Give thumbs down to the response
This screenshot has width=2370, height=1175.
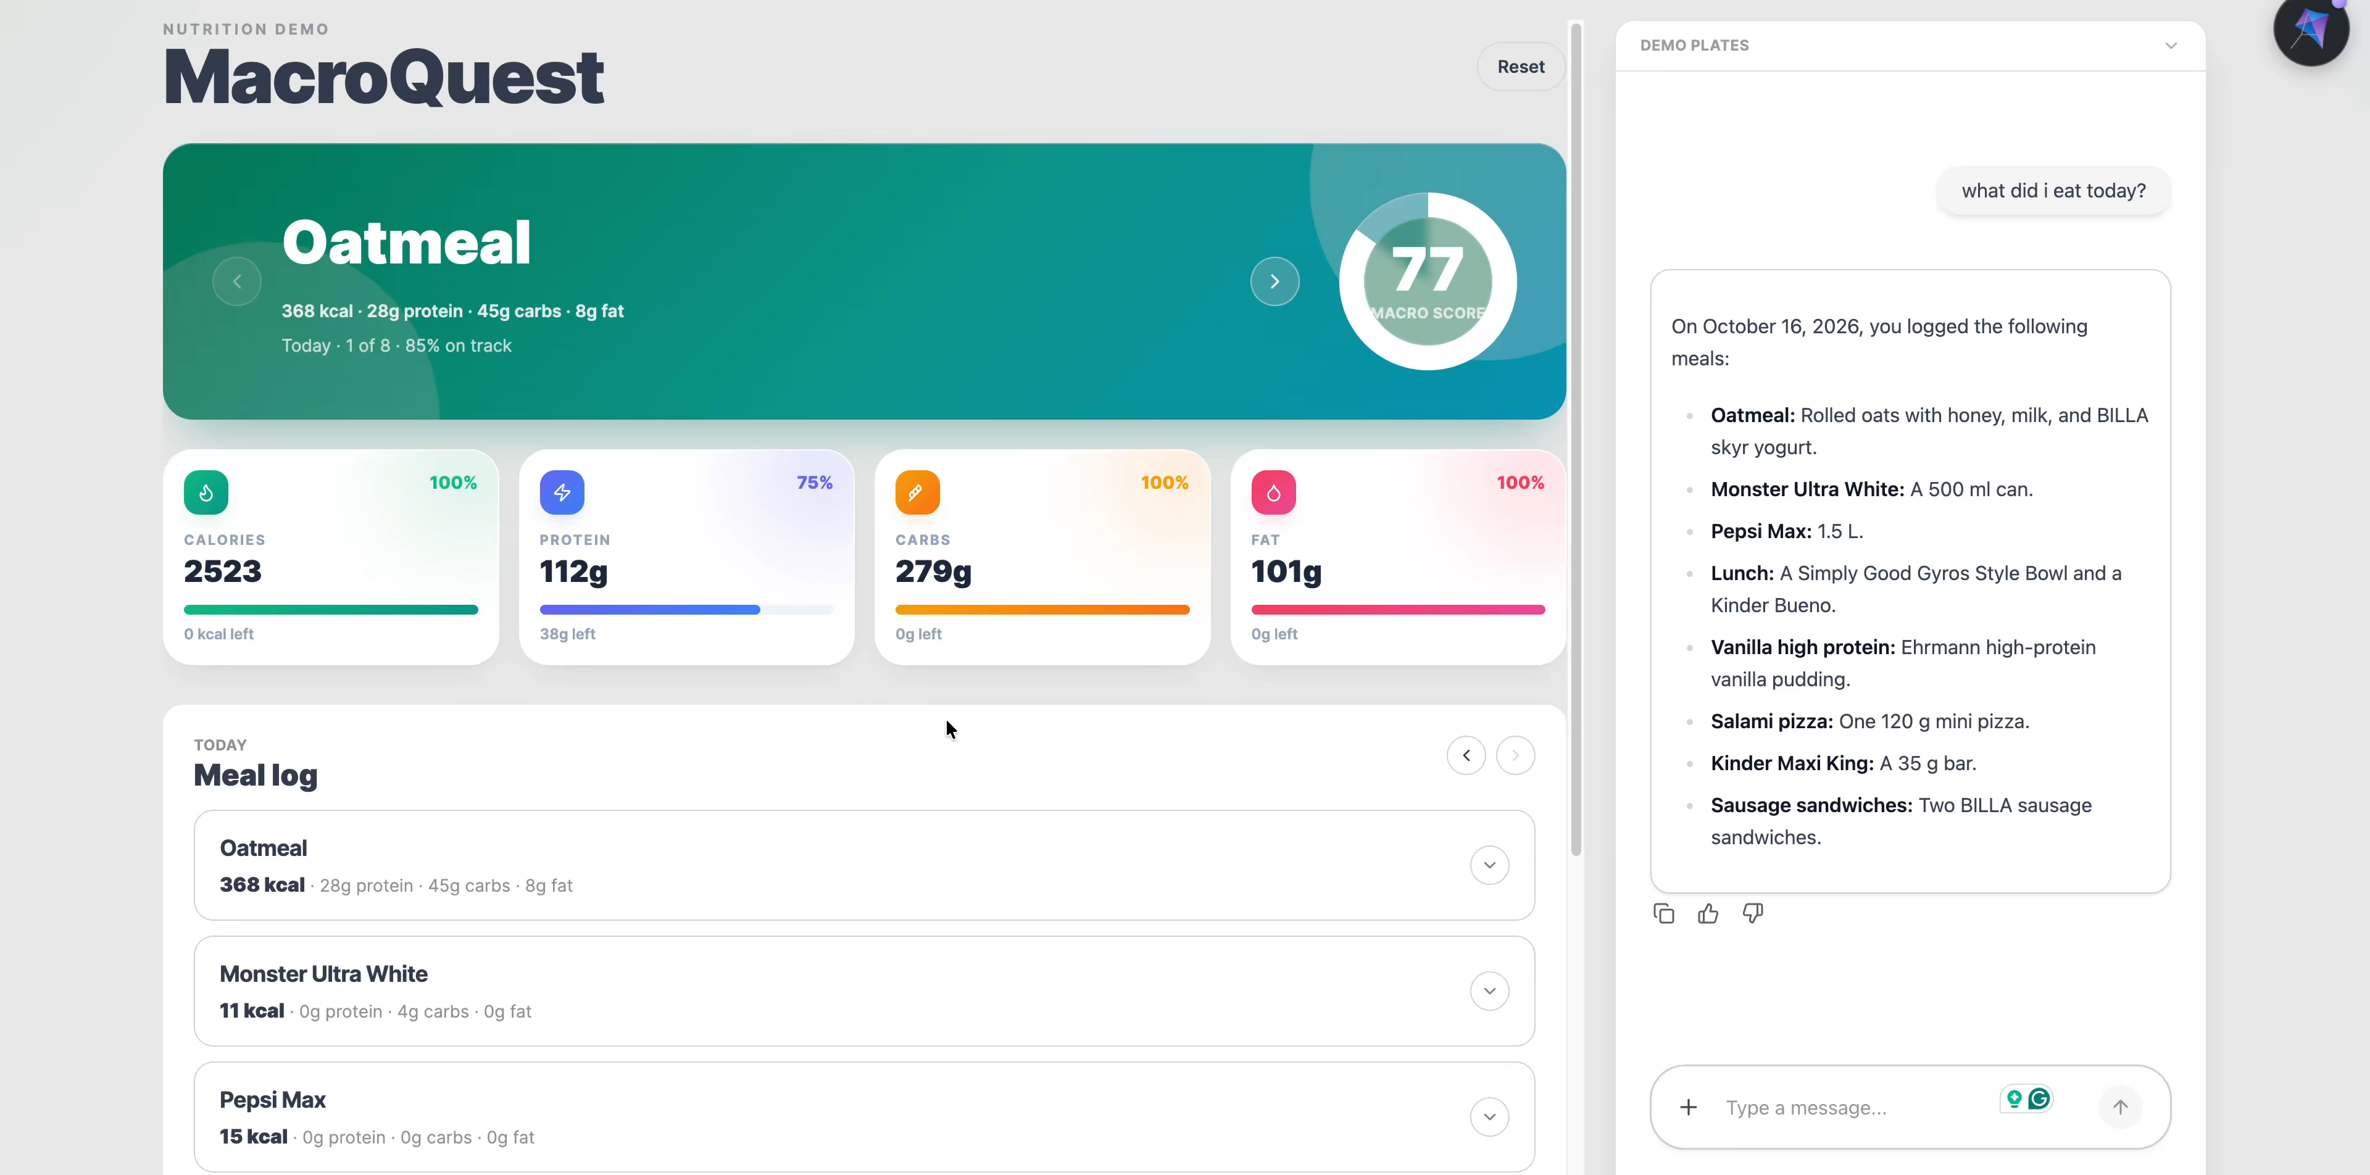(x=1753, y=914)
